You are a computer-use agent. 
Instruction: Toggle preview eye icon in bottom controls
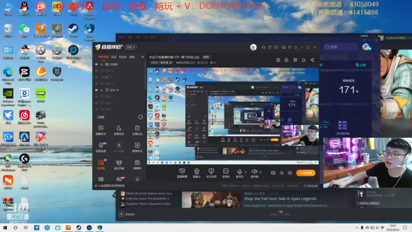click(x=282, y=173)
